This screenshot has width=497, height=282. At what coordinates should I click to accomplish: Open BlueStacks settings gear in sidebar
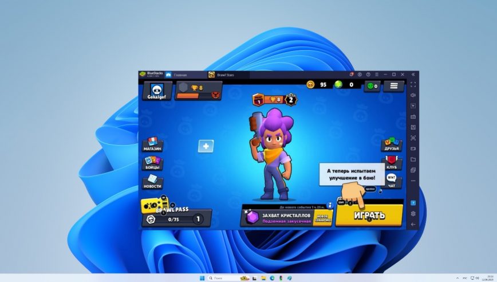click(x=413, y=214)
